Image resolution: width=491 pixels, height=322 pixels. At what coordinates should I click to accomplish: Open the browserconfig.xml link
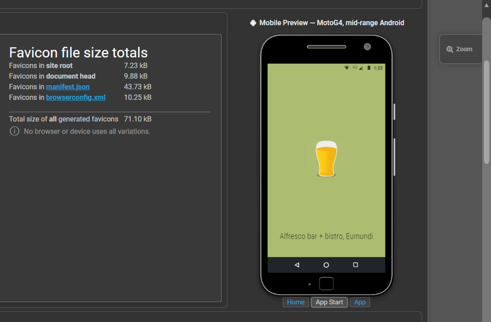click(76, 97)
